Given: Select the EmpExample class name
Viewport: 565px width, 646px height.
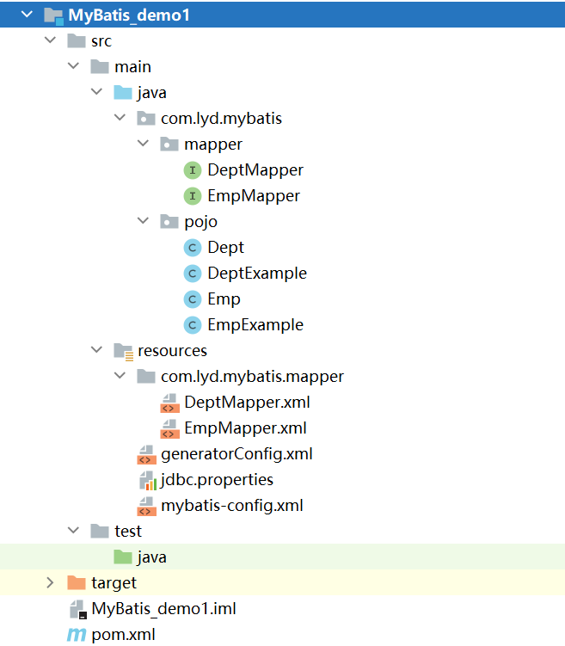Looking at the screenshot, I should click(x=255, y=325).
